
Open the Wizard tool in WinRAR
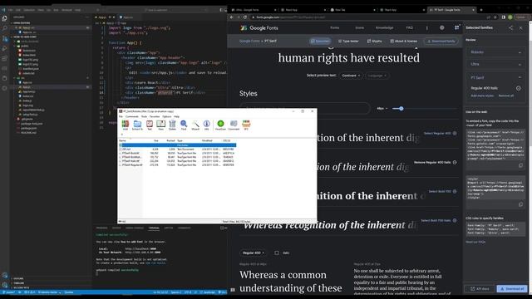(x=195, y=125)
